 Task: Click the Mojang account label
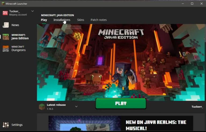(x=18, y=15)
